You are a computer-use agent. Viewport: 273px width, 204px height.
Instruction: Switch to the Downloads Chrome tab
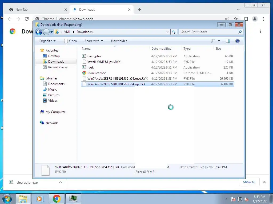102,10
